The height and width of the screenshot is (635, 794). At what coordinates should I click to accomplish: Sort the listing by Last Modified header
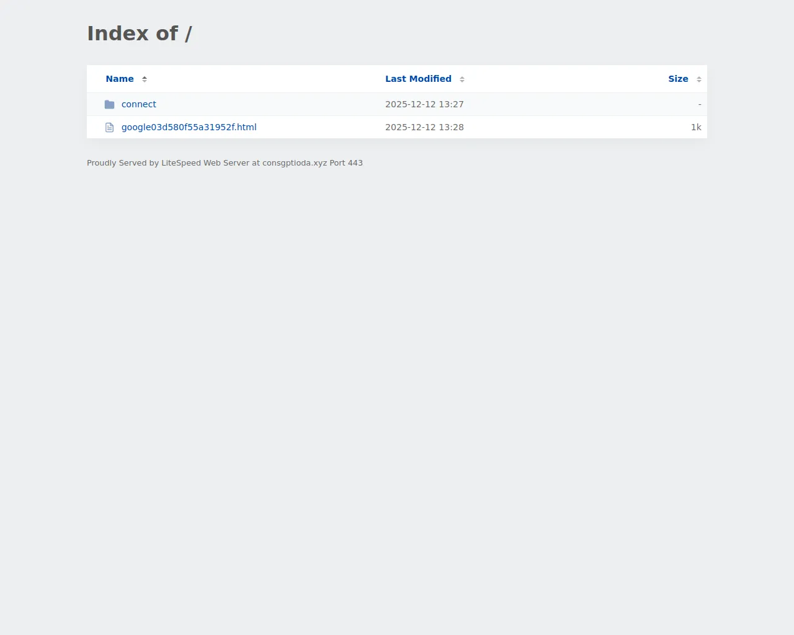tap(418, 79)
